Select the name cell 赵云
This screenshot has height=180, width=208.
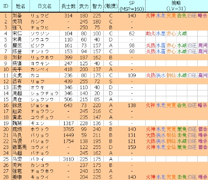coord(17,111)
